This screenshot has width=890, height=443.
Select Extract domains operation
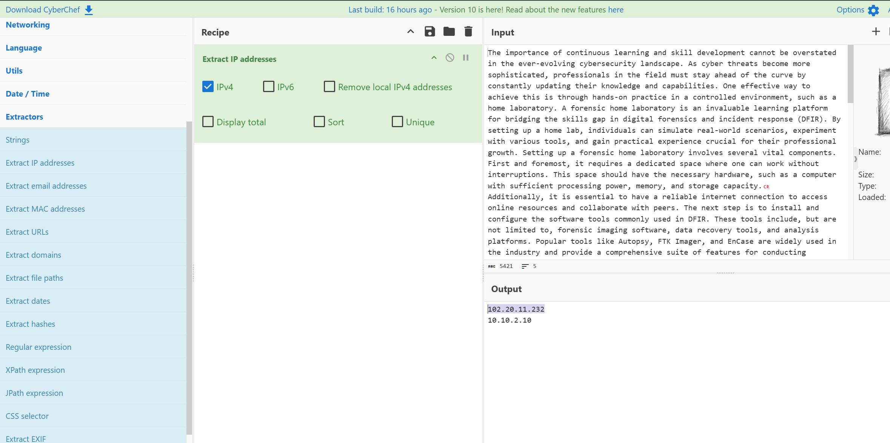point(93,255)
